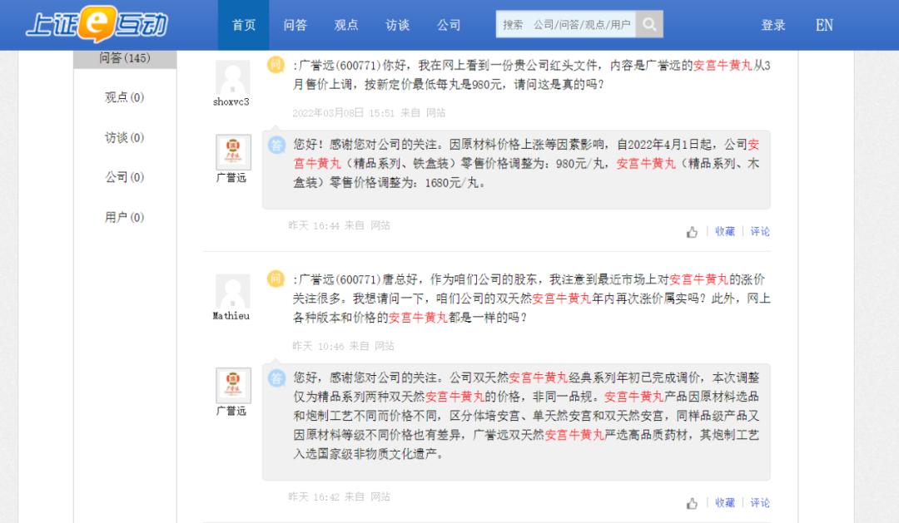This screenshot has width=899, height=523.
Task: Click timestamp 昨天 16:42 来自 网站
Action: click(x=339, y=496)
